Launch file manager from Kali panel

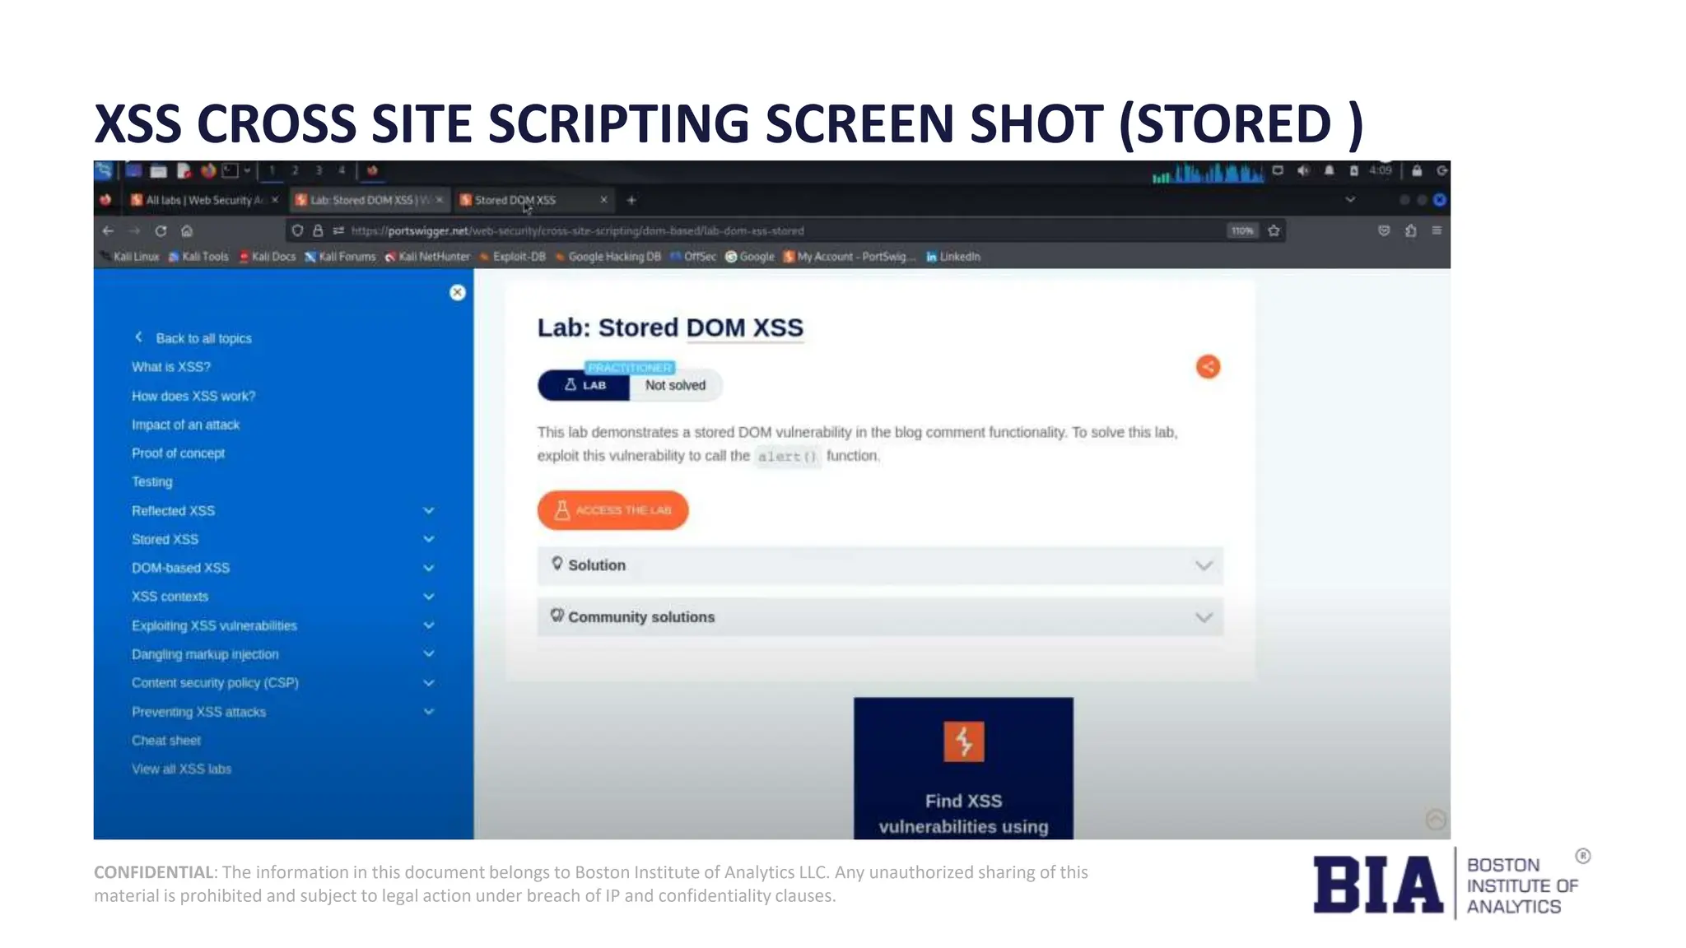coord(159,171)
